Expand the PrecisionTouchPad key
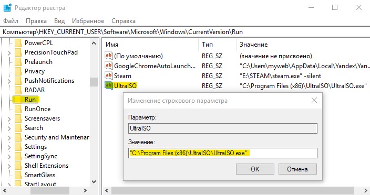The width and height of the screenshot is (370, 195). pyautogui.click(x=9, y=53)
